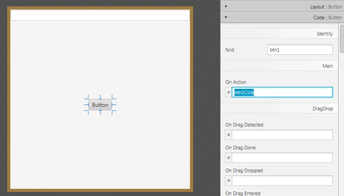Click the On Action field with btn1Click
The height and width of the screenshot is (196, 344).
282,92
